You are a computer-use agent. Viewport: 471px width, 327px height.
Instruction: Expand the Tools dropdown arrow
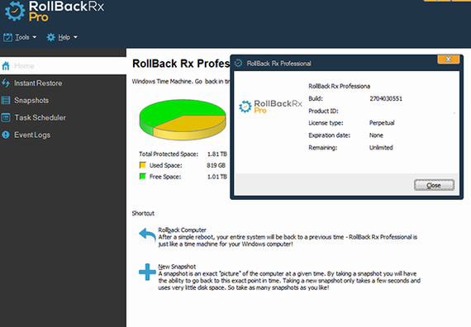[34, 37]
